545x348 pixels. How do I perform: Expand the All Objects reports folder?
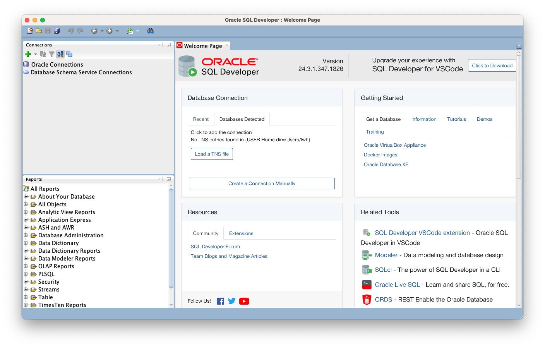(26, 204)
